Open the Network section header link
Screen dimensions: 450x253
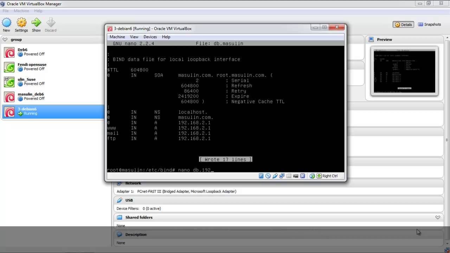point(133,183)
